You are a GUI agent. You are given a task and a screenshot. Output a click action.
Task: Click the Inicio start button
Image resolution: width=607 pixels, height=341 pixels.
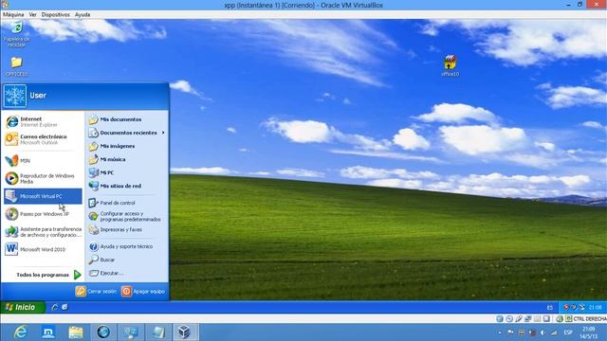coord(23,307)
